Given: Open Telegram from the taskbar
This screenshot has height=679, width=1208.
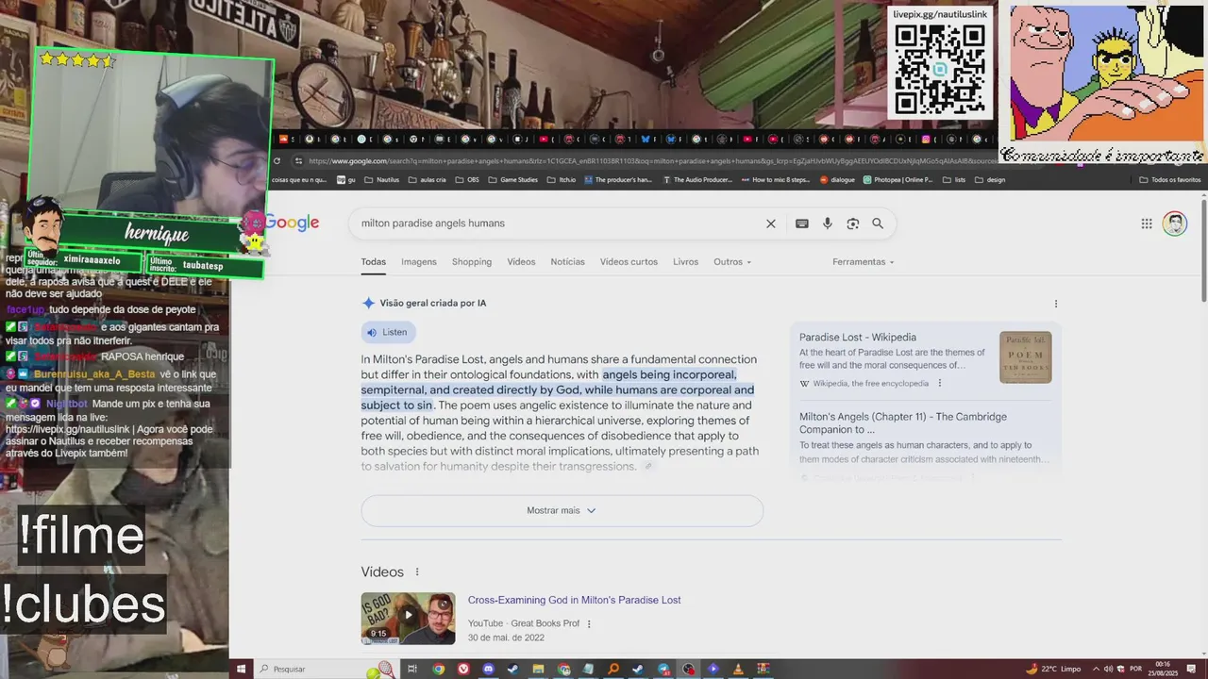Looking at the screenshot, I should [x=663, y=669].
